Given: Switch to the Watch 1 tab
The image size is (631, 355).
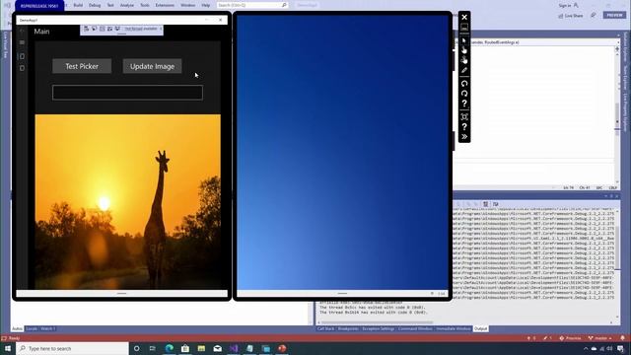Looking at the screenshot, I should point(48,328).
